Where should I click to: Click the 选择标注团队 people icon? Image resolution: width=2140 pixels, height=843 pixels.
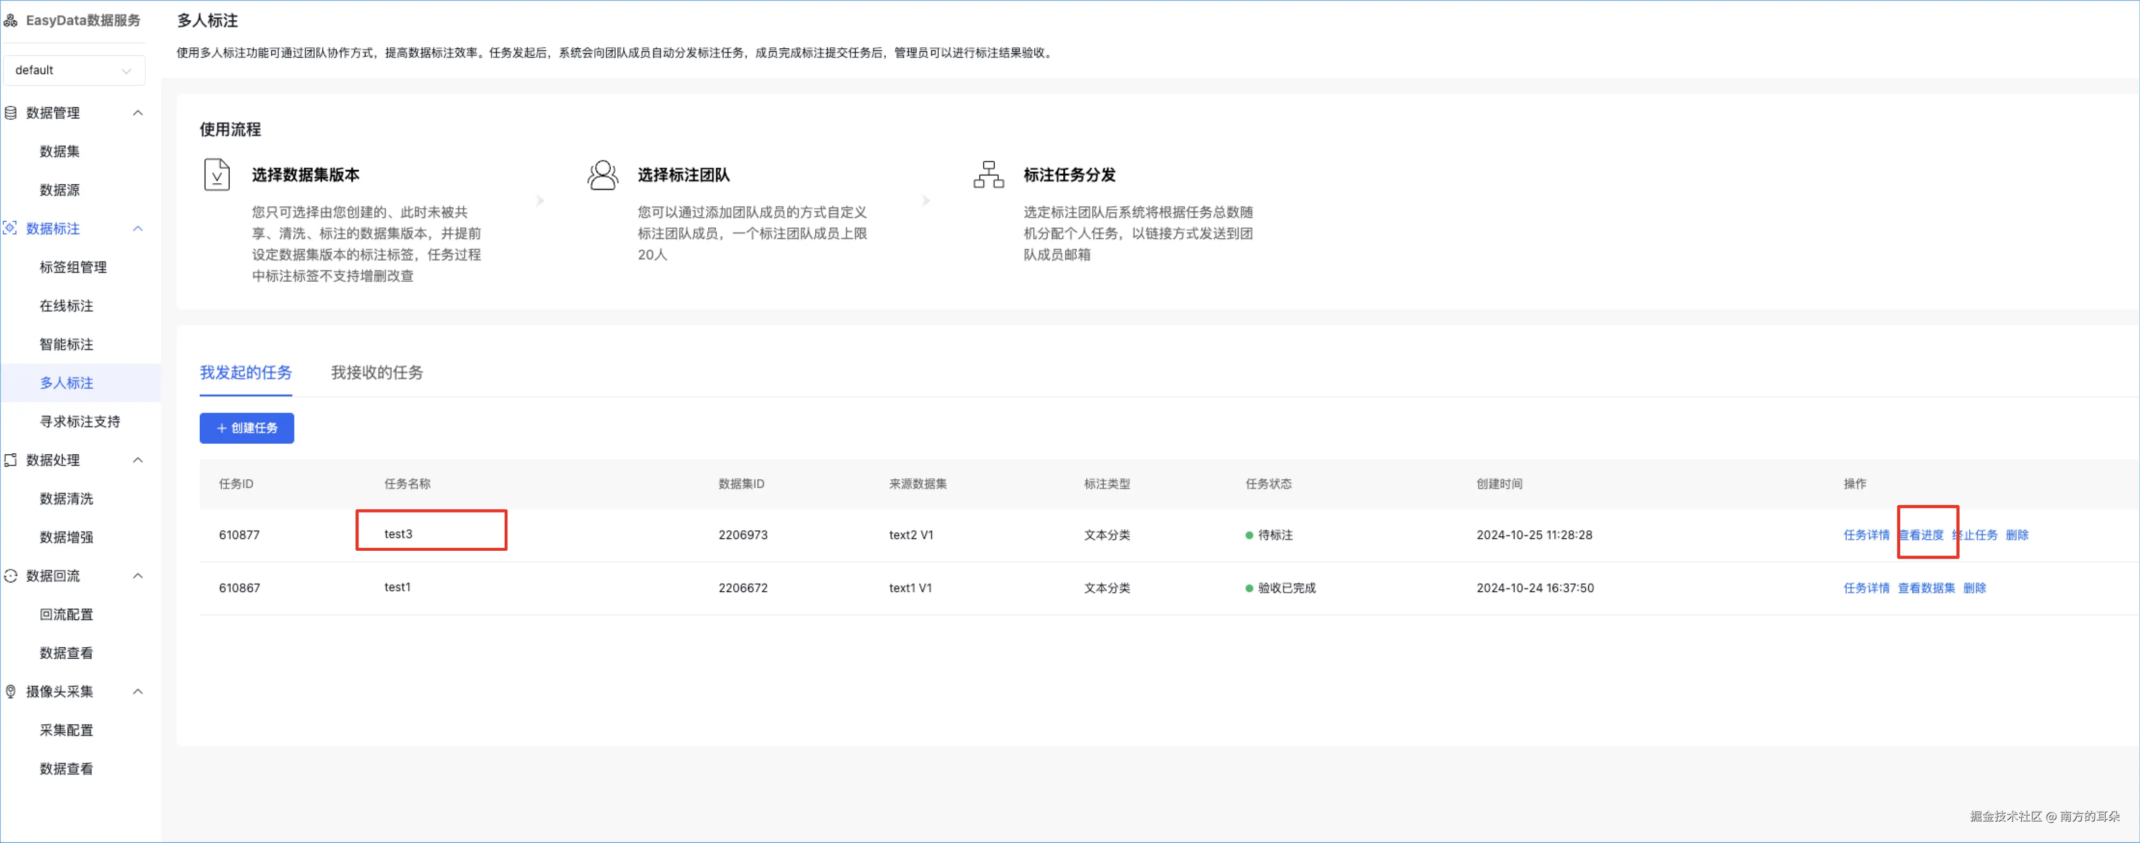(x=602, y=175)
